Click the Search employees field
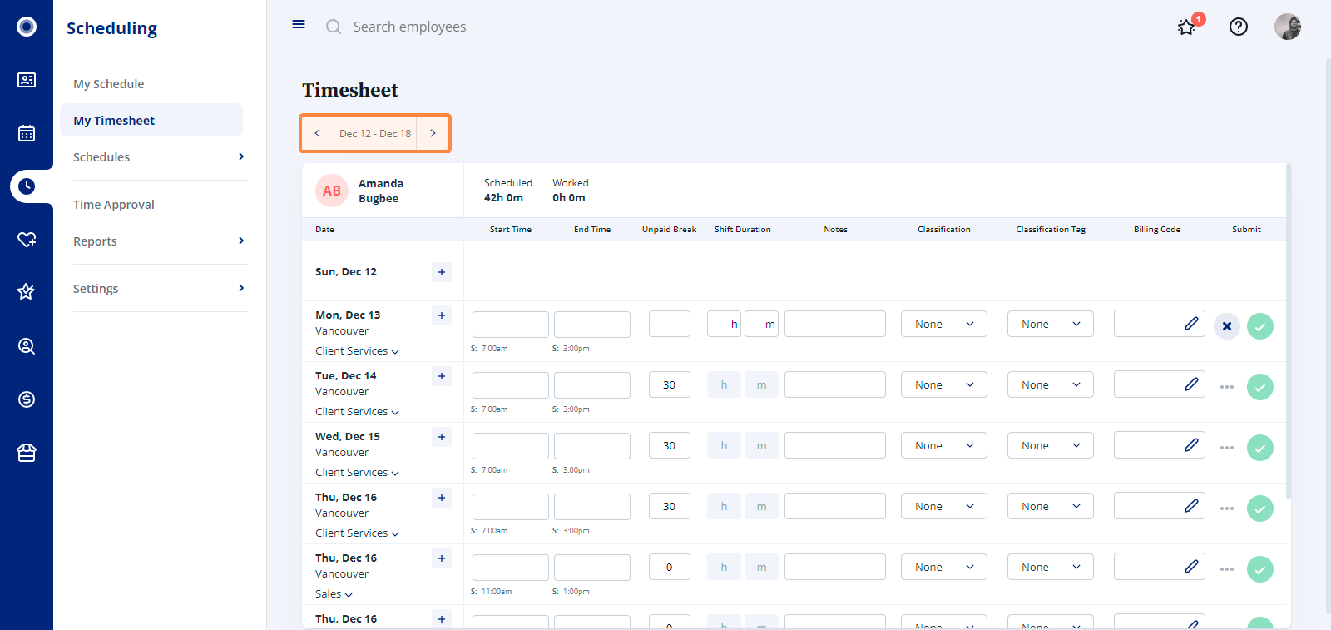1331x630 pixels. (x=409, y=26)
